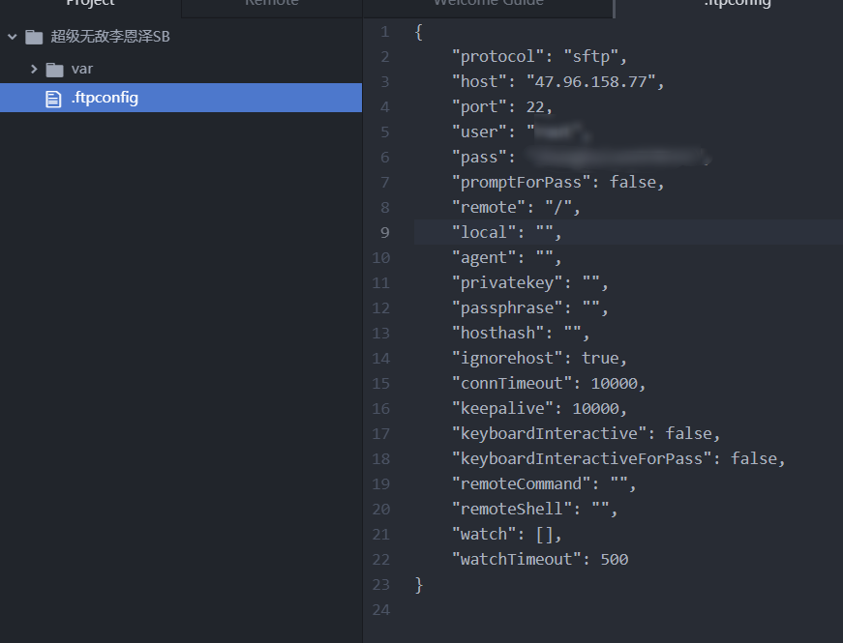
Task: Select the .ftpconfig editor tab
Action: coord(737,4)
